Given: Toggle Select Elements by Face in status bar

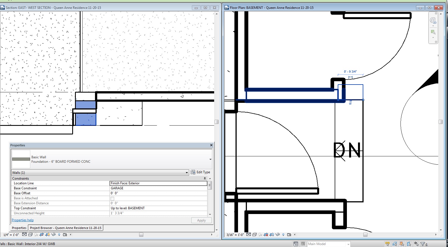Looking at the screenshot, I should point(409,244).
